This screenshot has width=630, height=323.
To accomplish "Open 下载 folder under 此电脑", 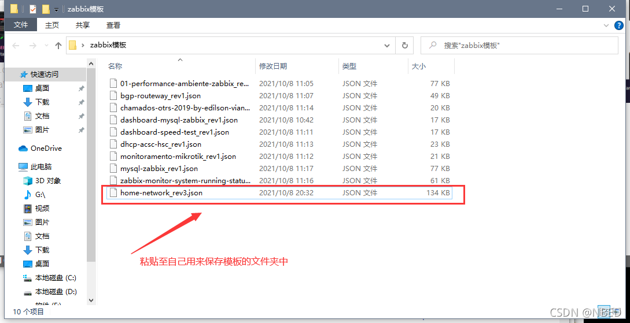I will (x=42, y=250).
